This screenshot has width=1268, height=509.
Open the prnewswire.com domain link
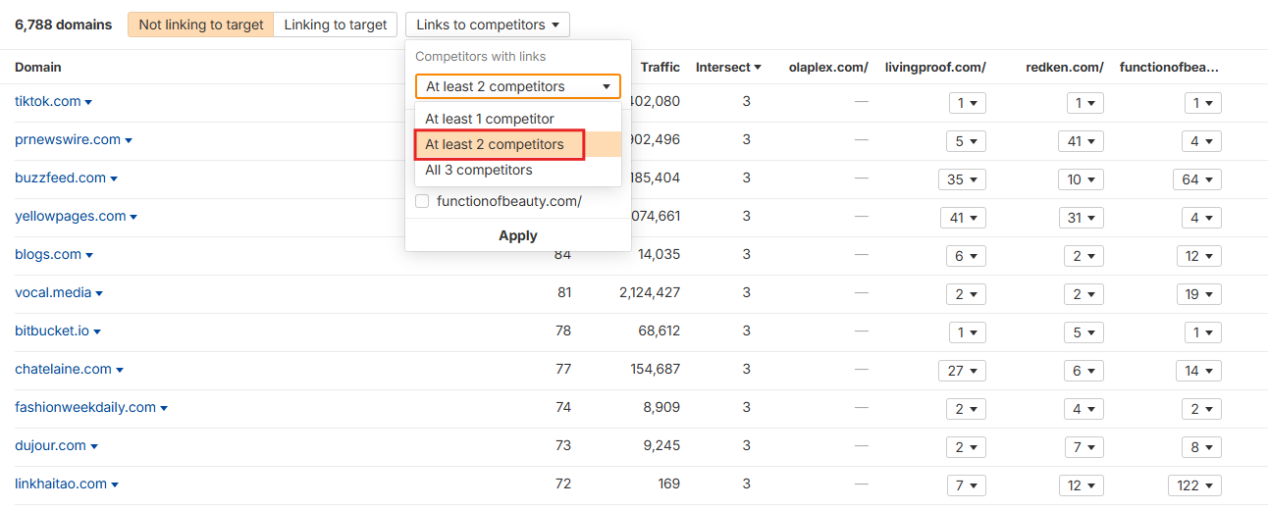[68, 139]
